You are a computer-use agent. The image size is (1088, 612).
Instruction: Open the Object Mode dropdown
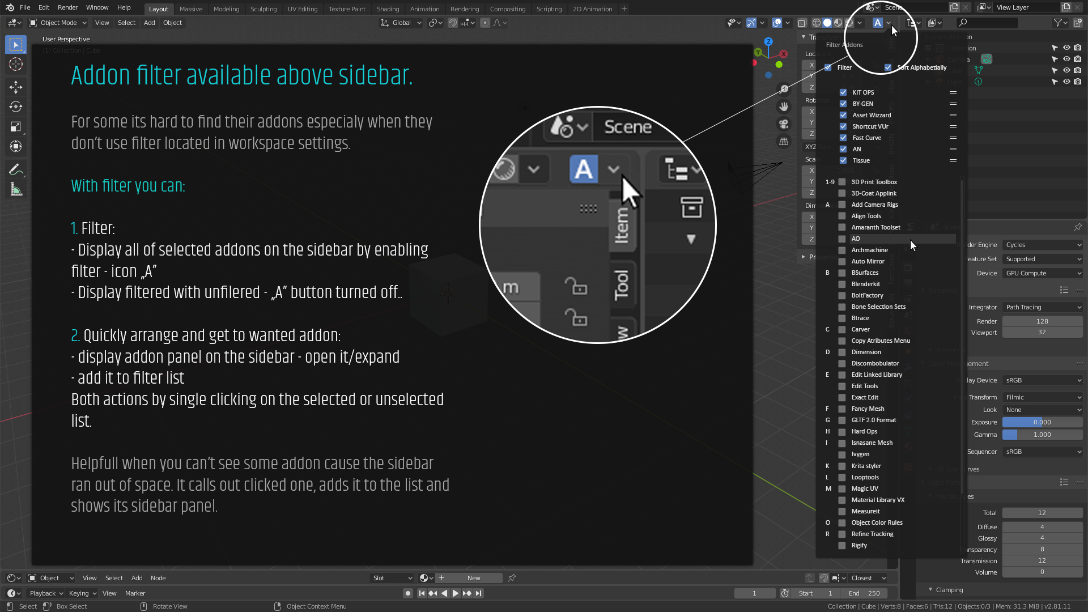(58, 23)
